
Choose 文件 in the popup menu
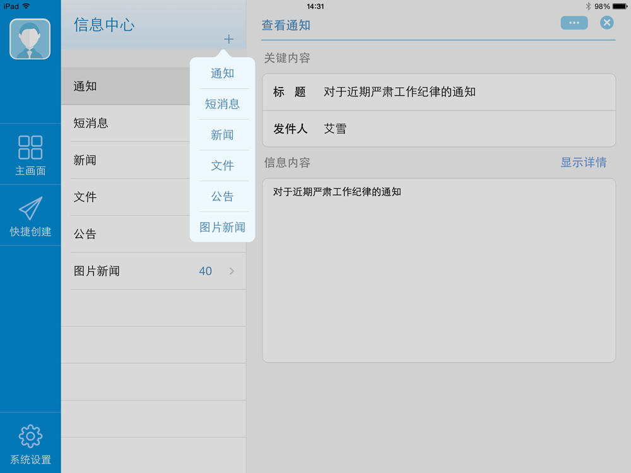point(223,165)
